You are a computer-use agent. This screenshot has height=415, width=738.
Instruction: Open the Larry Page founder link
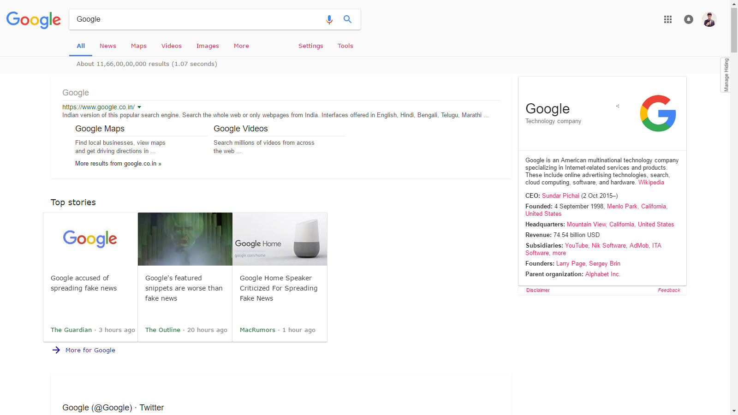tap(571, 264)
